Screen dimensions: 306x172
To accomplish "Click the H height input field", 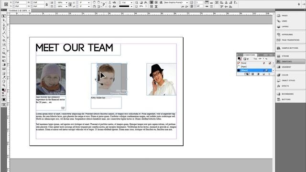I will 38,6.
